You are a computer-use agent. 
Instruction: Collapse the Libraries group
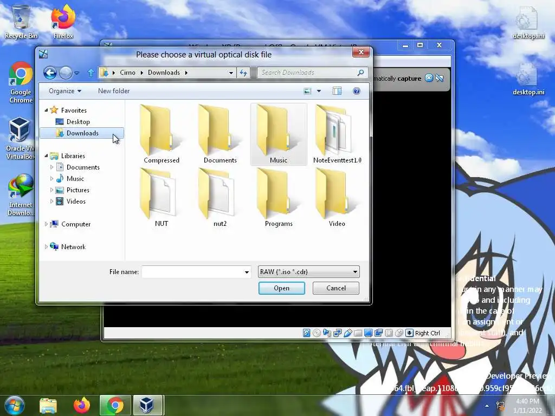46,155
